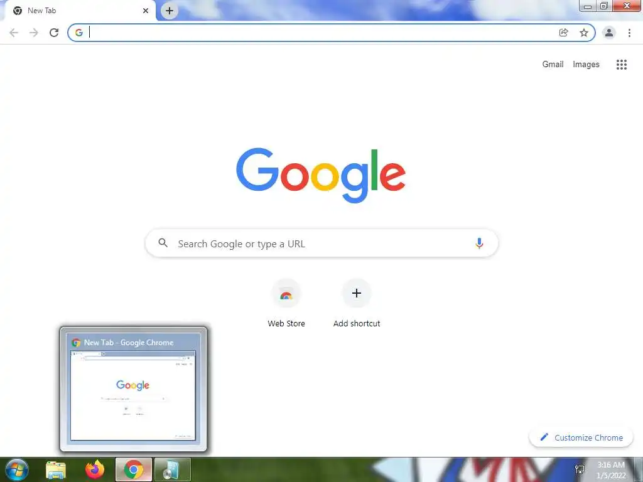643x482 pixels.
Task: Open a new tab with the plus button
Action: [170, 11]
